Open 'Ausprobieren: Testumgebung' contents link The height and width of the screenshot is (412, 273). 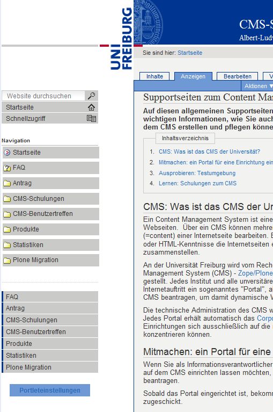click(x=197, y=173)
